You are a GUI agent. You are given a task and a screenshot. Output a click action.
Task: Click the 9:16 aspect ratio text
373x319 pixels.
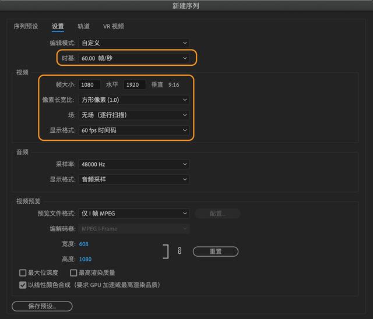pyautogui.click(x=174, y=85)
